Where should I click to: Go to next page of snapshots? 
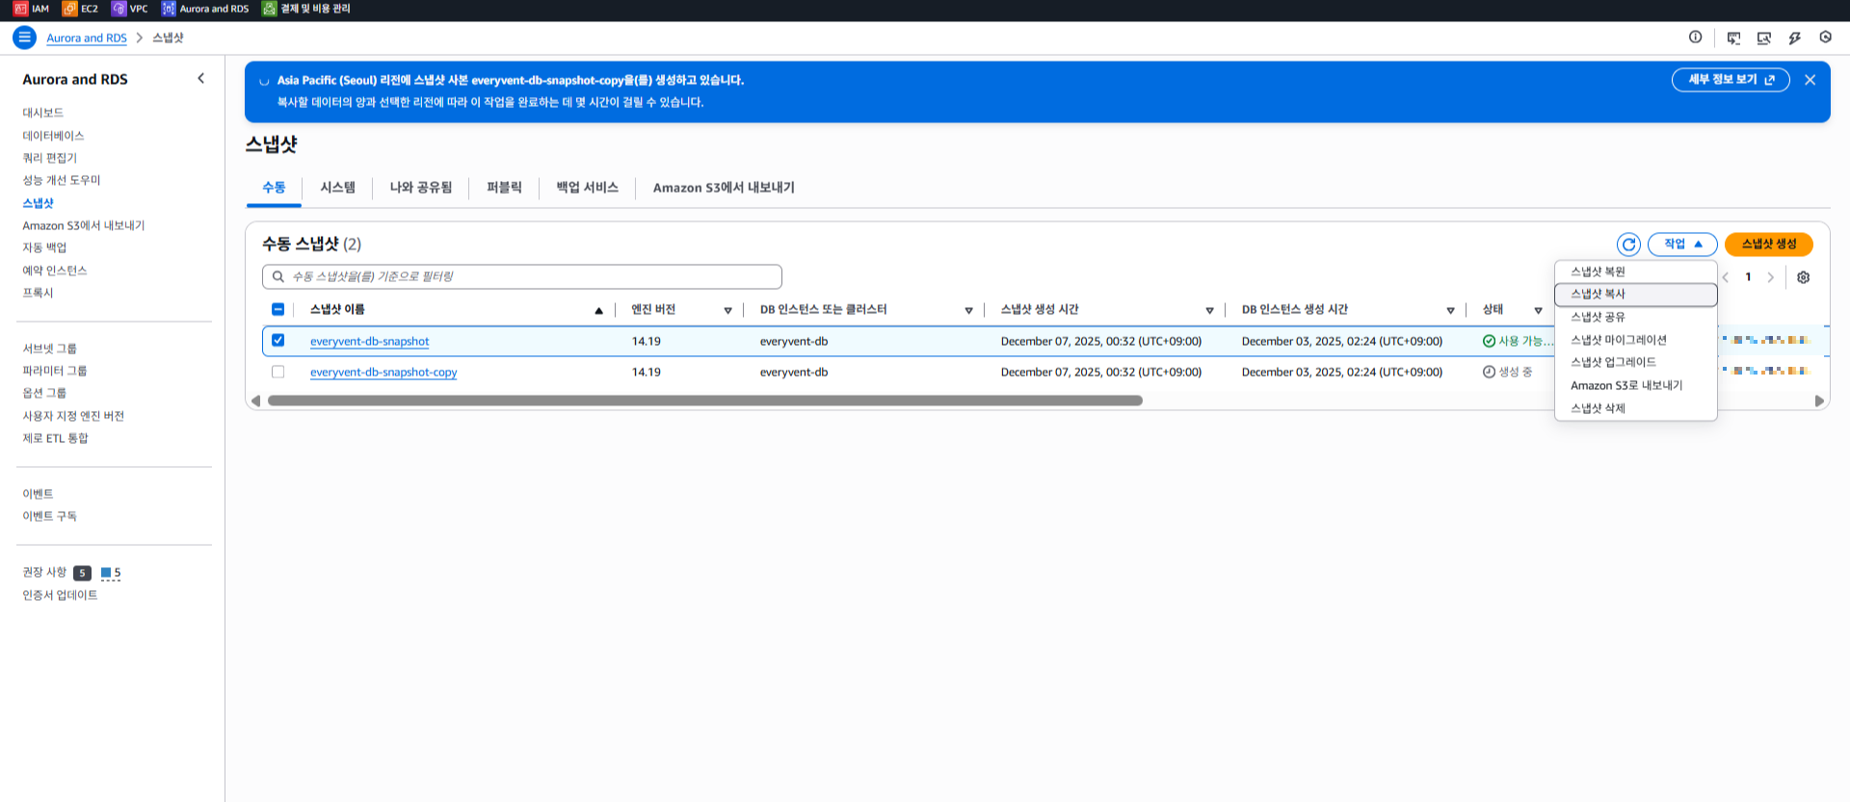[1770, 277]
